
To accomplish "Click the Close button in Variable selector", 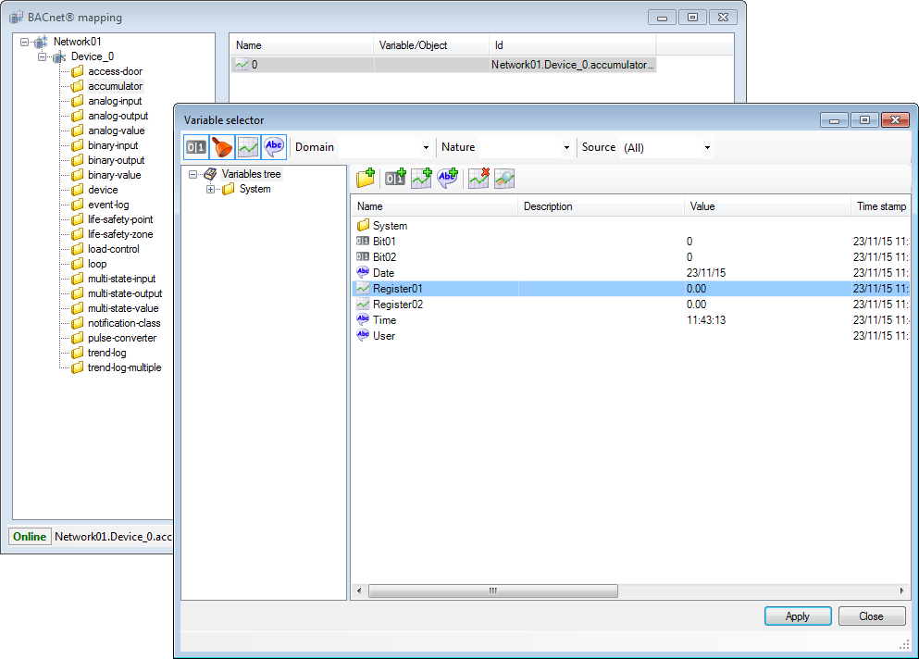I will click(x=870, y=616).
